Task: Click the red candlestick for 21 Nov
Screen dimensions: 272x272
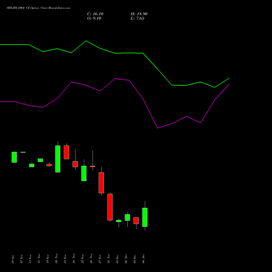Action: click(x=66, y=152)
